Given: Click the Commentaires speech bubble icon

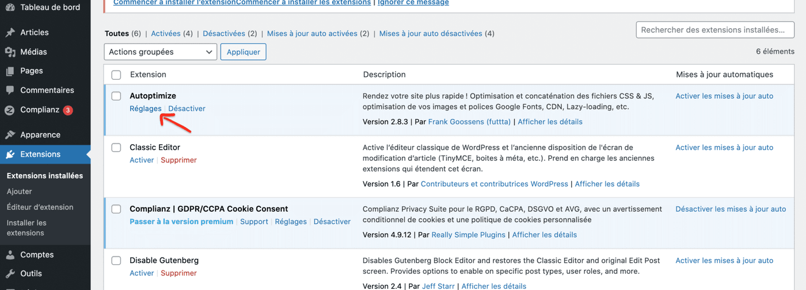Looking at the screenshot, I should tap(10, 91).
